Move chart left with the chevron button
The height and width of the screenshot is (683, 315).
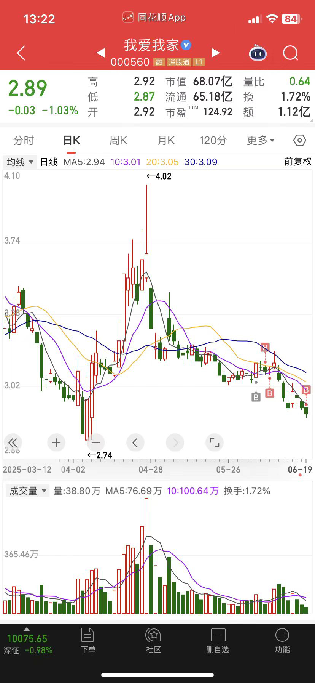[135, 443]
